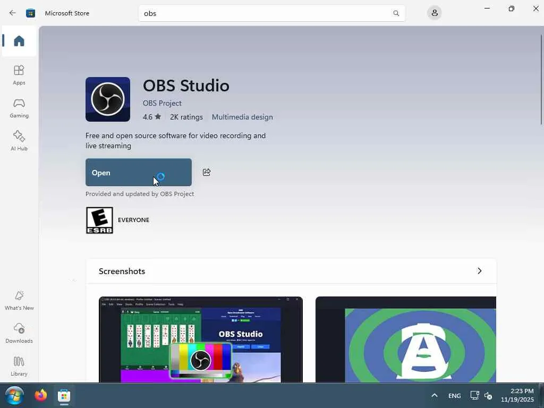Screen dimensions: 544x408
Task: Click the muted volume tray icon
Action: [488, 395]
